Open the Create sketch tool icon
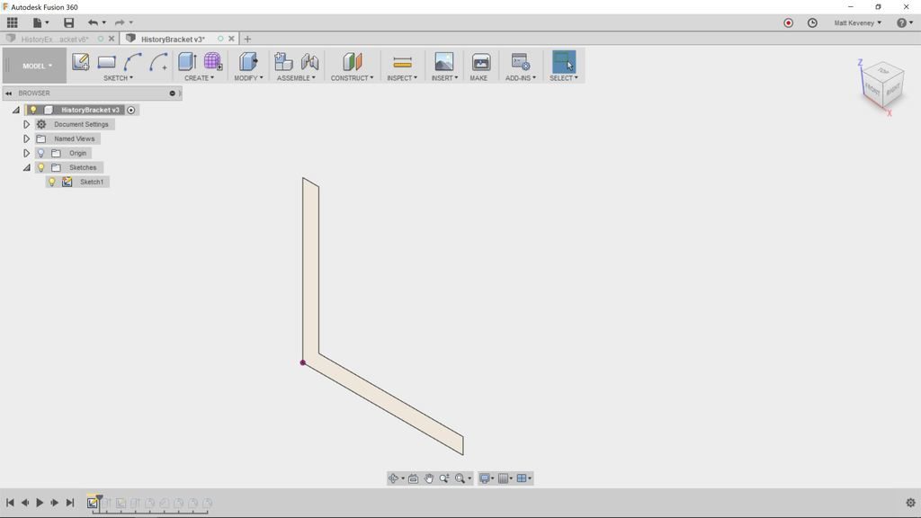 [80, 61]
